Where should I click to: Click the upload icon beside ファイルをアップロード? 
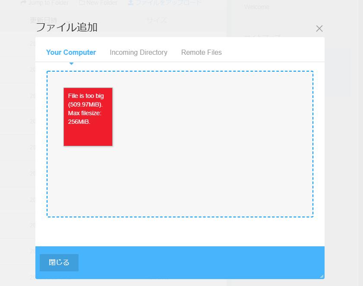pos(131,3)
